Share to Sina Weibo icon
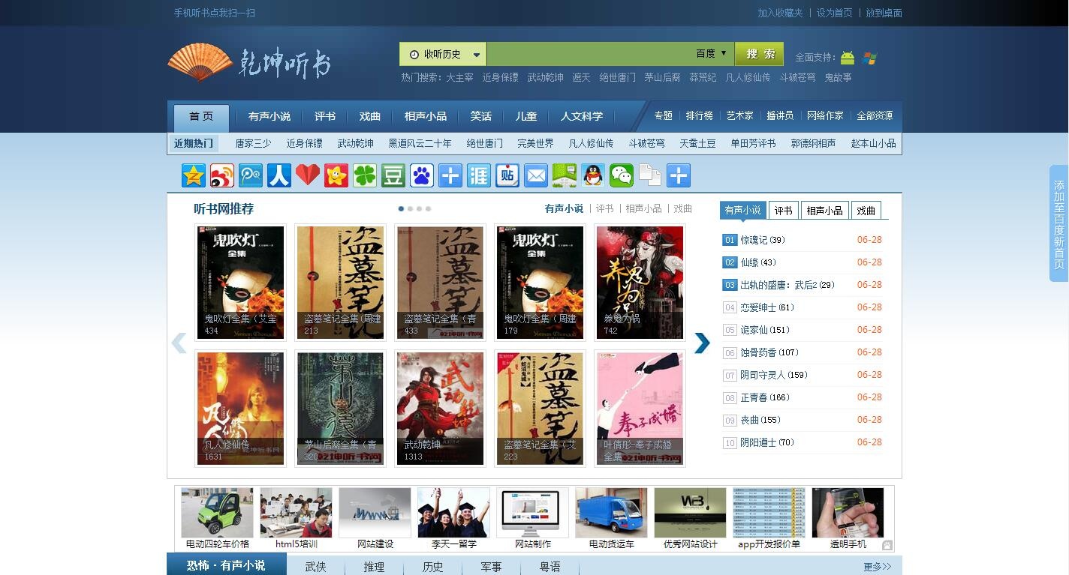1069x575 pixels. pyautogui.click(x=222, y=175)
